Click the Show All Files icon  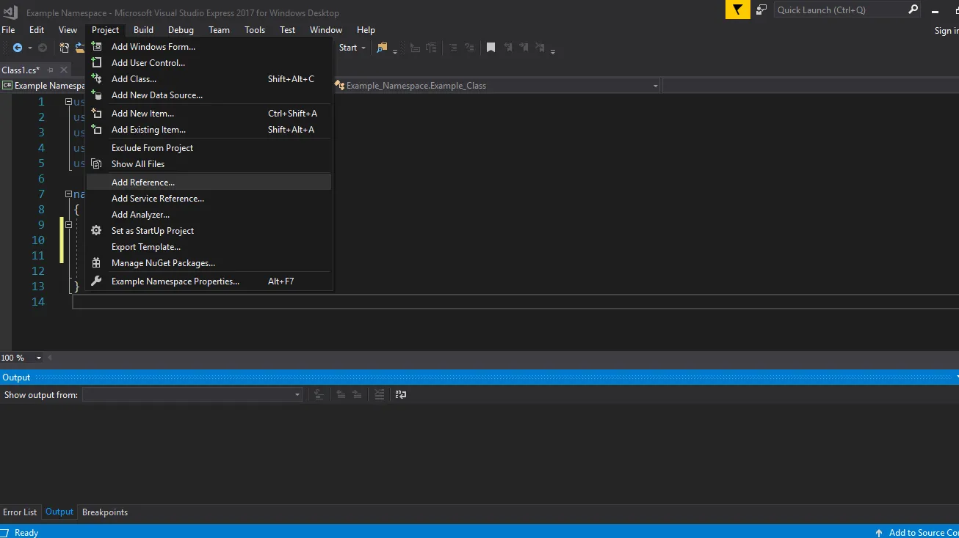96,163
